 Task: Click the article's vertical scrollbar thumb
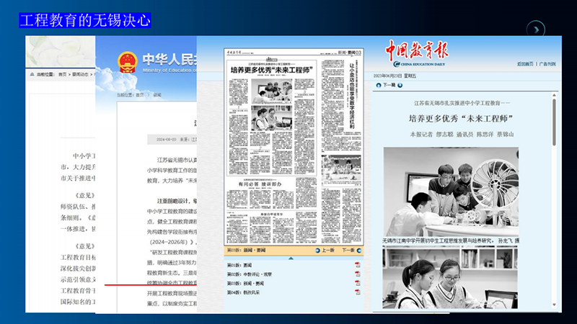click(554, 122)
